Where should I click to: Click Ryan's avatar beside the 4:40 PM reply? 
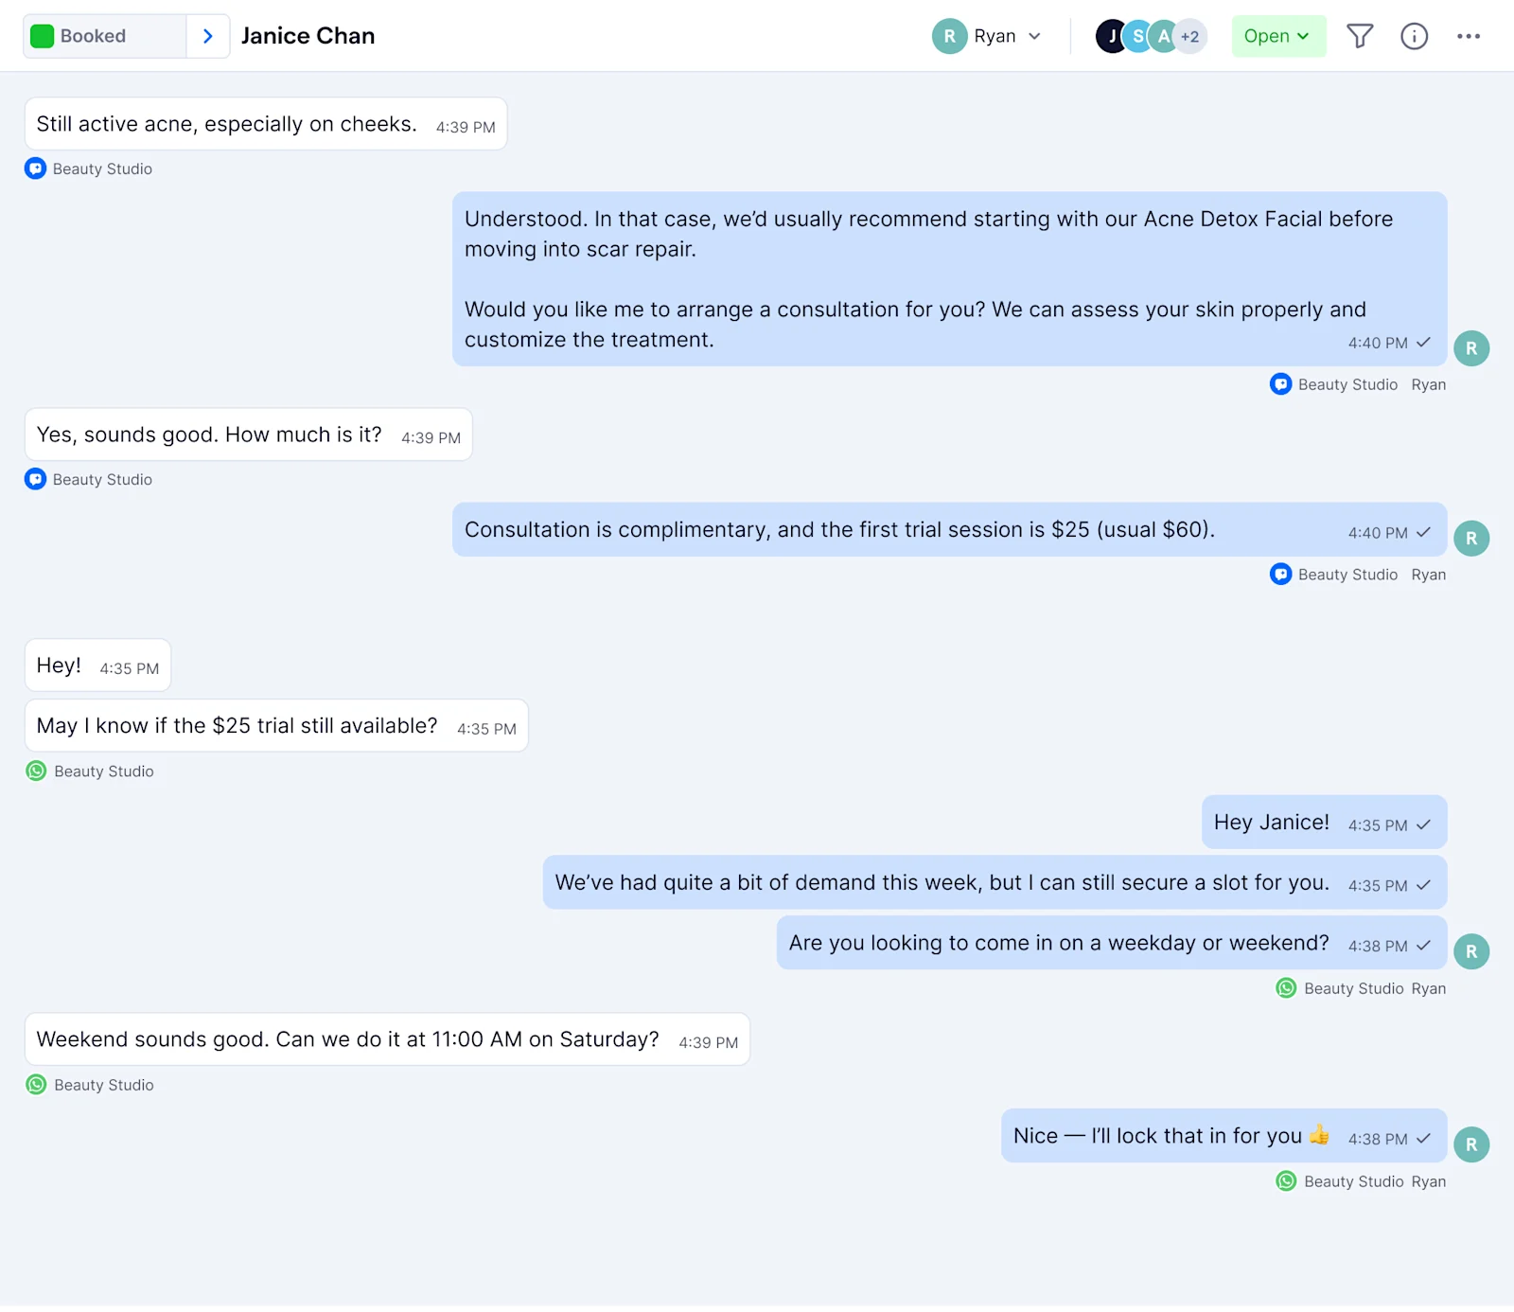coord(1471,348)
